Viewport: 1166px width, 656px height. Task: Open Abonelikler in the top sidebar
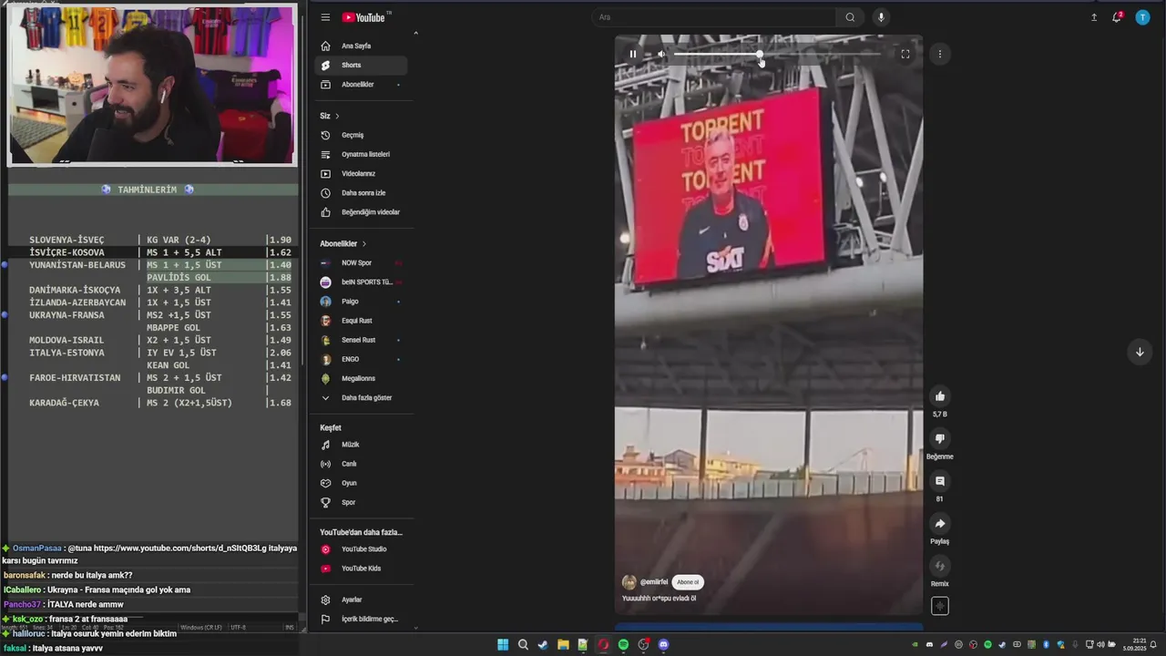coord(361,85)
